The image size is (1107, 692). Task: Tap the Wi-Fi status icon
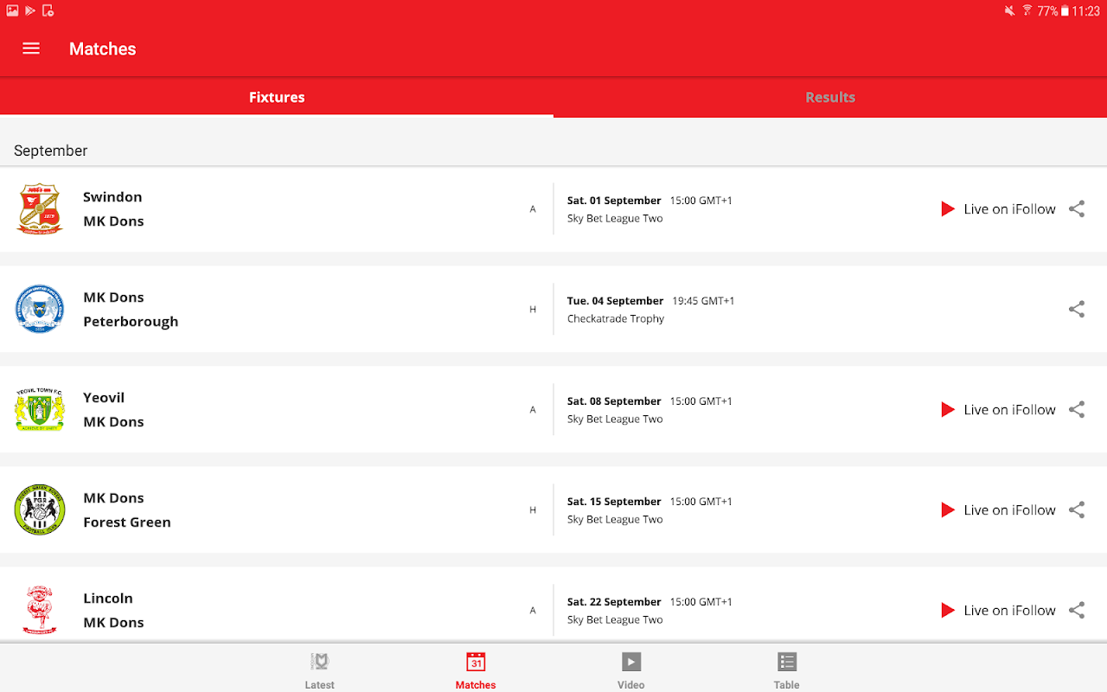point(1027,10)
